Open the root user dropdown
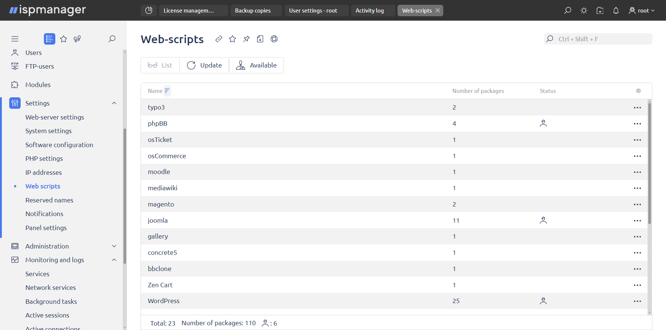666x330 pixels. [x=642, y=11]
